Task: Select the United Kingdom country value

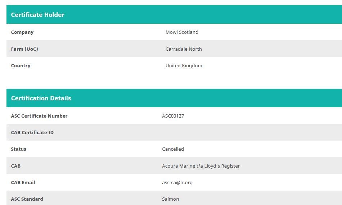Action: pos(184,65)
